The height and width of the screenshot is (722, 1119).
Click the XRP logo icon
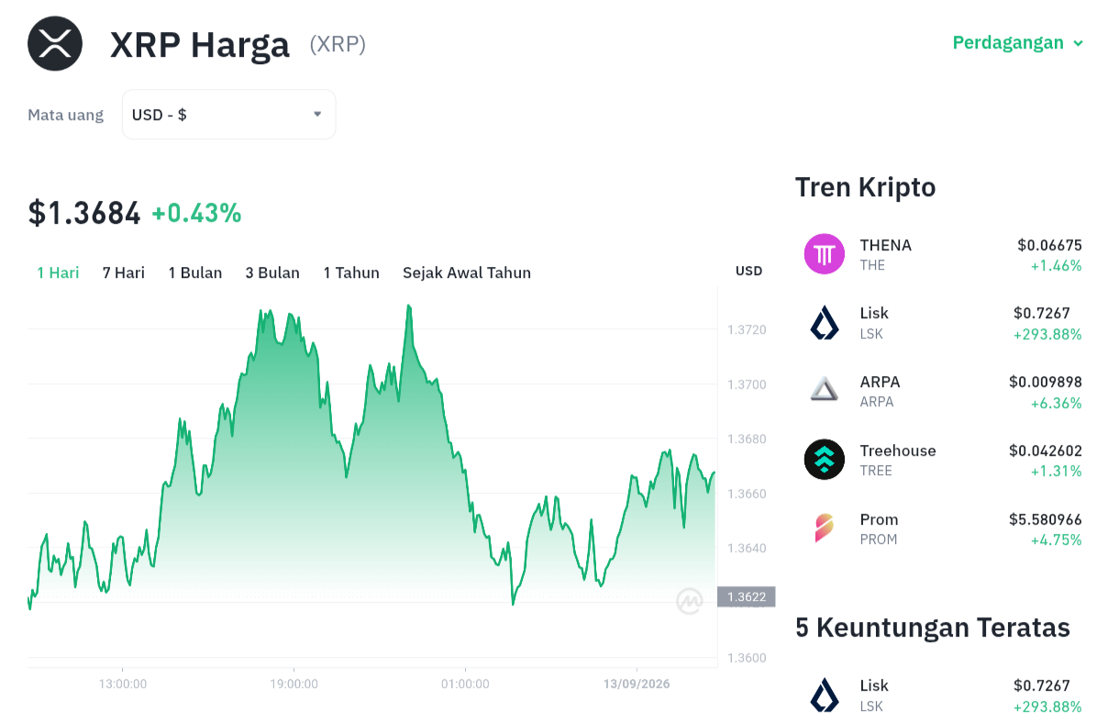pos(55,43)
